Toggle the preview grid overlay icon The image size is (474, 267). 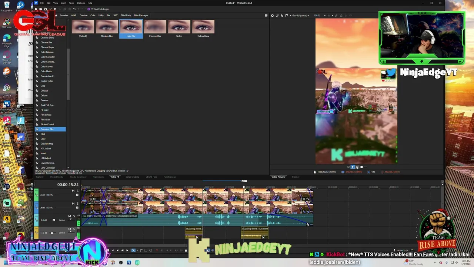[x=328, y=16]
